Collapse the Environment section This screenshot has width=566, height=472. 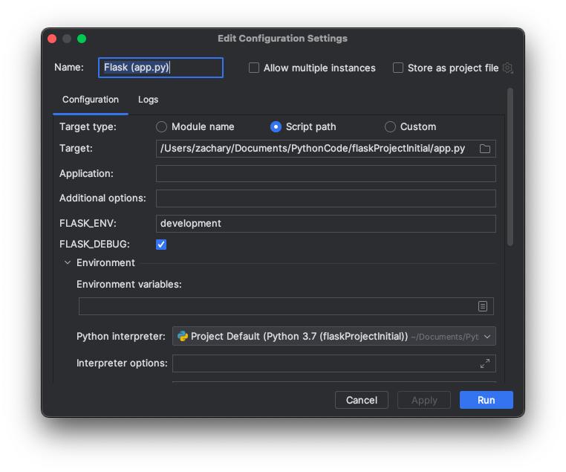tap(68, 262)
